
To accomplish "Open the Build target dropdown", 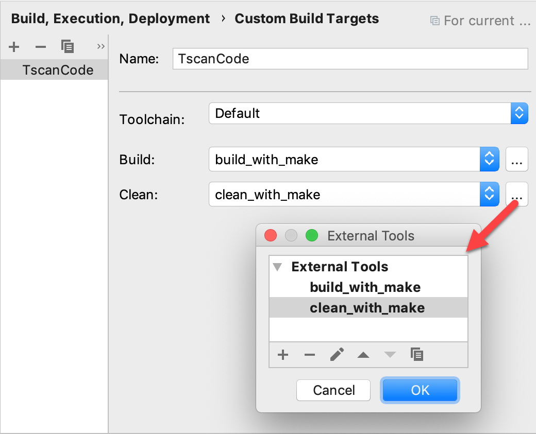I will coord(490,159).
